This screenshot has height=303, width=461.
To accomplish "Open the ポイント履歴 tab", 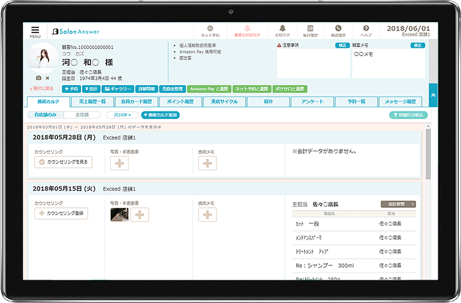I will (x=180, y=102).
